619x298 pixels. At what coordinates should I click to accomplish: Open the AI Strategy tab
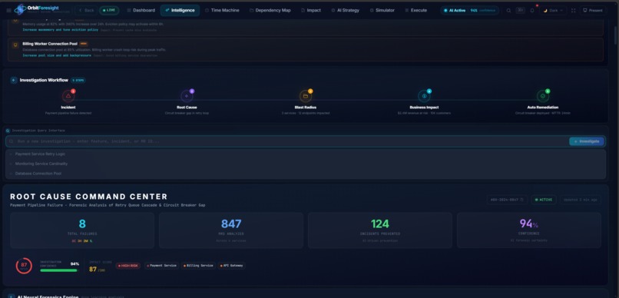(x=346, y=10)
